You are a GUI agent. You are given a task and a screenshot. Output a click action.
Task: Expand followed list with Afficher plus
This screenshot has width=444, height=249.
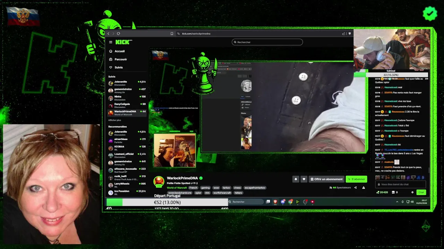(x=114, y=120)
